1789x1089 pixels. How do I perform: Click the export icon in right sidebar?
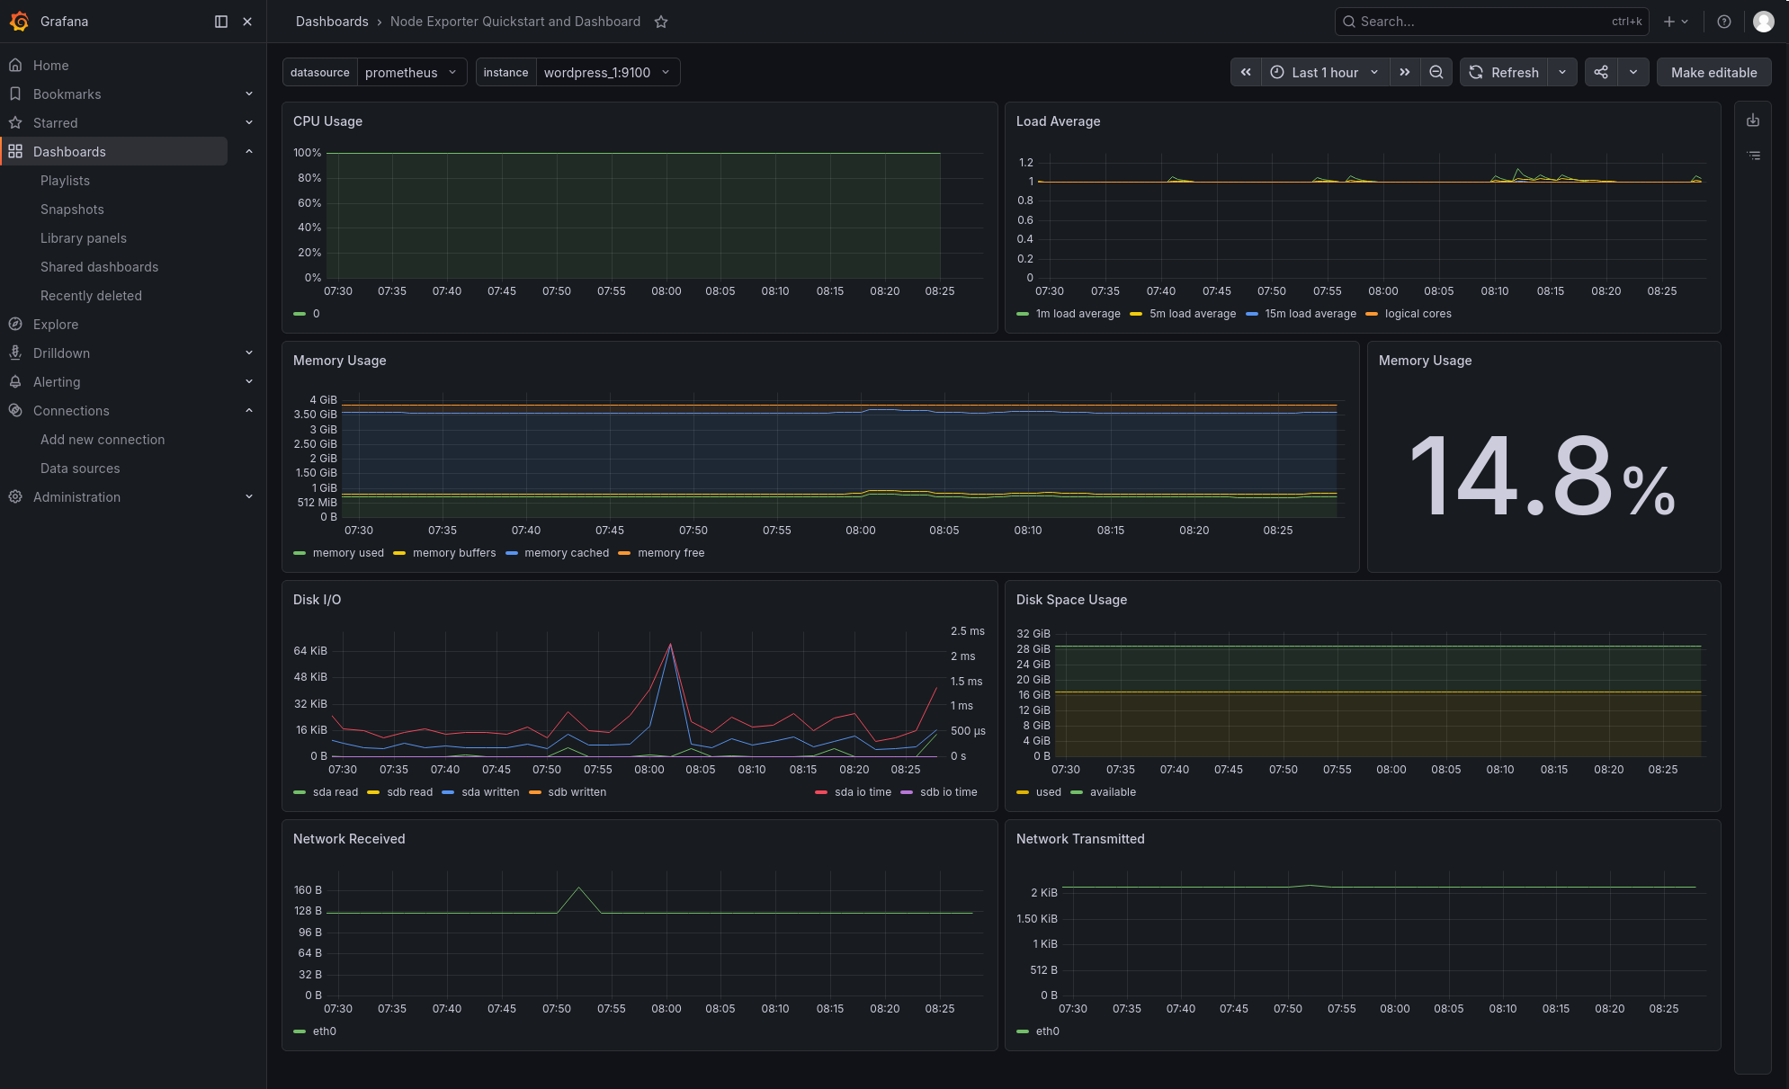[x=1753, y=121]
